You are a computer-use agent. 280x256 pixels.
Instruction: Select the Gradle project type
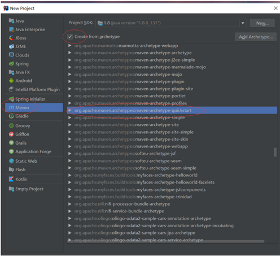coord(34,116)
